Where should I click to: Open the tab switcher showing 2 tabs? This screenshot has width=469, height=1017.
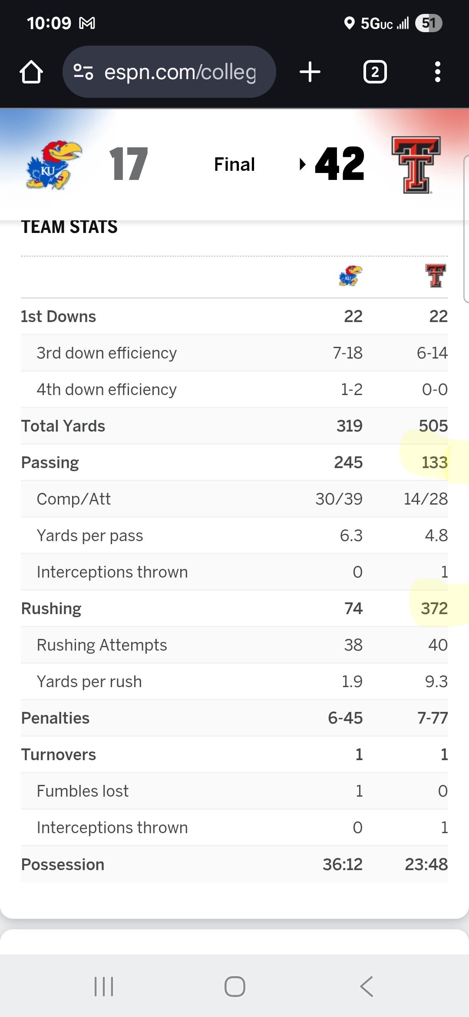pyautogui.click(x=375, y=72)
